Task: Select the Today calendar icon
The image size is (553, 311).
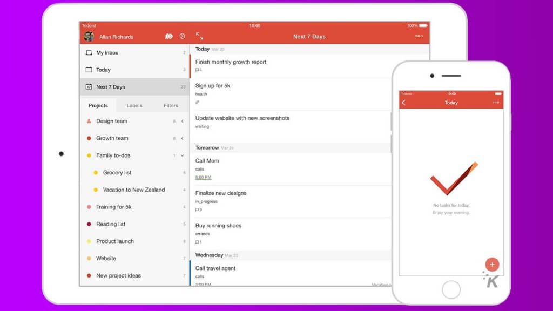Action: 89,70
